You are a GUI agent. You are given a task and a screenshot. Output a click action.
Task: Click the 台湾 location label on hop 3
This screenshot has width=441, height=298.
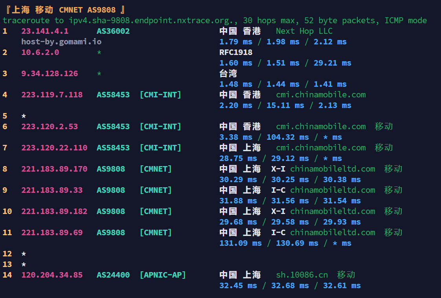click(228, 73)
